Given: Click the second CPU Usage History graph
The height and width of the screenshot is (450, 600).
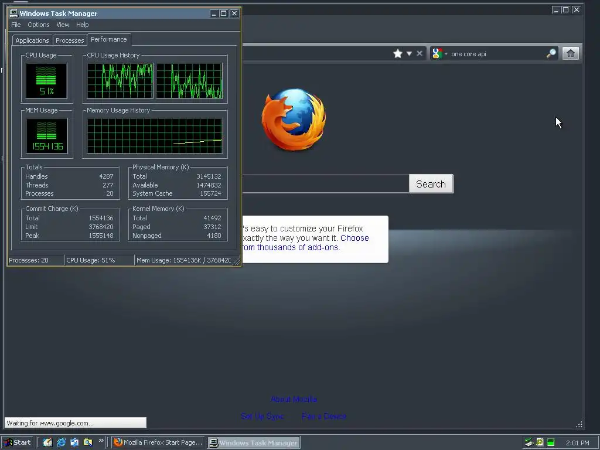Looking at the screenshot, I should tap(189, 81).
